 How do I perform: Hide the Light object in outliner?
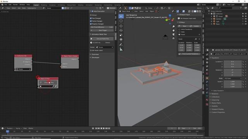[x=246, y=22]
